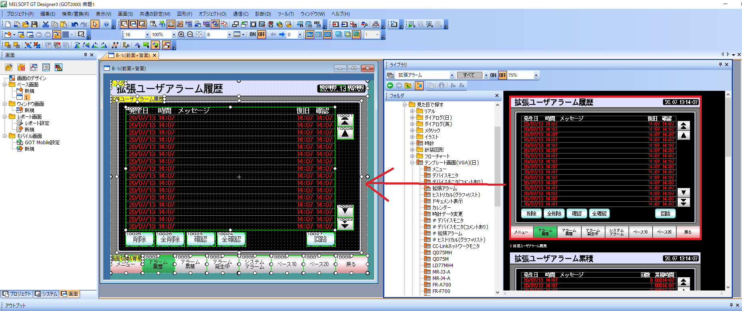
Task: Click the Zoom Out magnifier icon
Action: [190, 35]
